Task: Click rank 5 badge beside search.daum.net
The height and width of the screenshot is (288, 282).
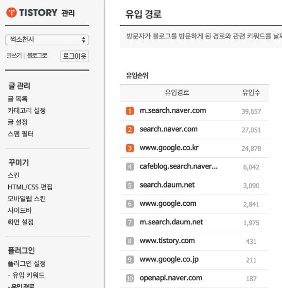Action: [130, 186]
